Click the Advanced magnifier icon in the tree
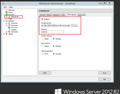The height and width of the screenshot is (94, 120). click(9, 32)
